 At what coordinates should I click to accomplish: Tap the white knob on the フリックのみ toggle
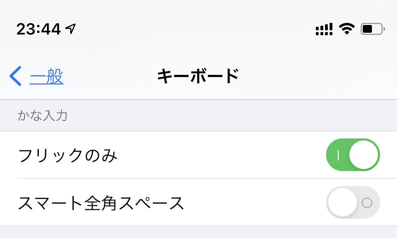(363, 155)
